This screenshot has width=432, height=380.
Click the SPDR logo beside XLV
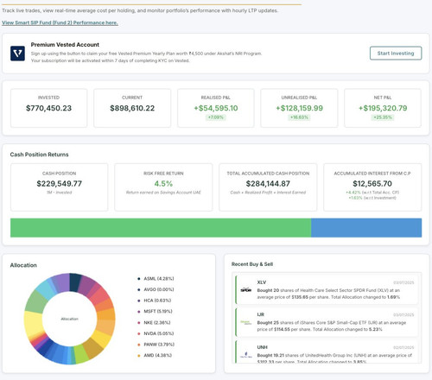pyautogui.click(x=246, y=289)
